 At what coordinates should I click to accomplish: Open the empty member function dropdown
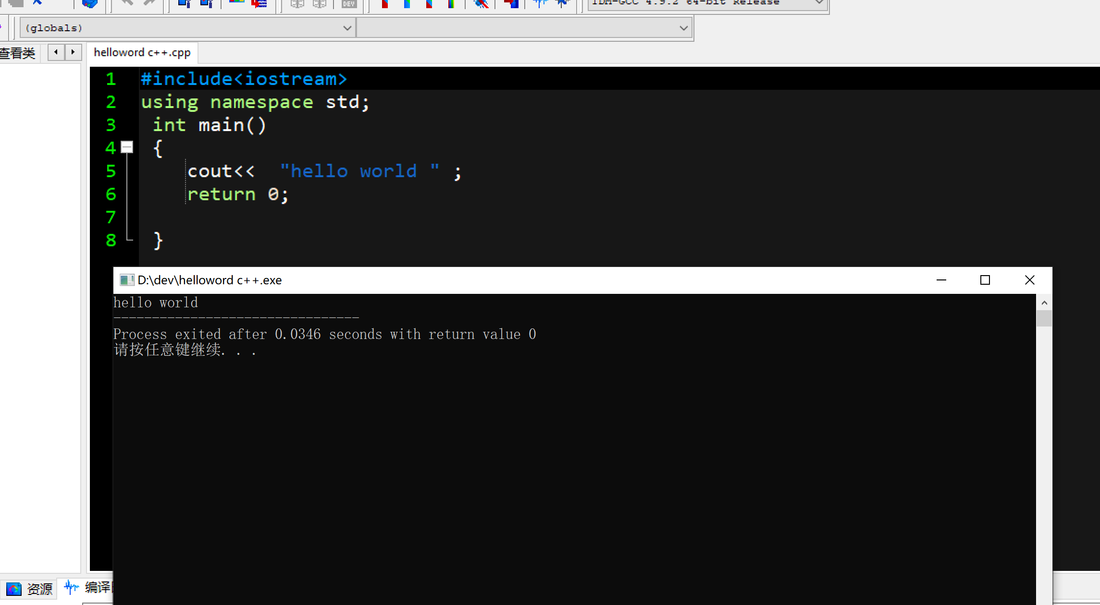683,28
